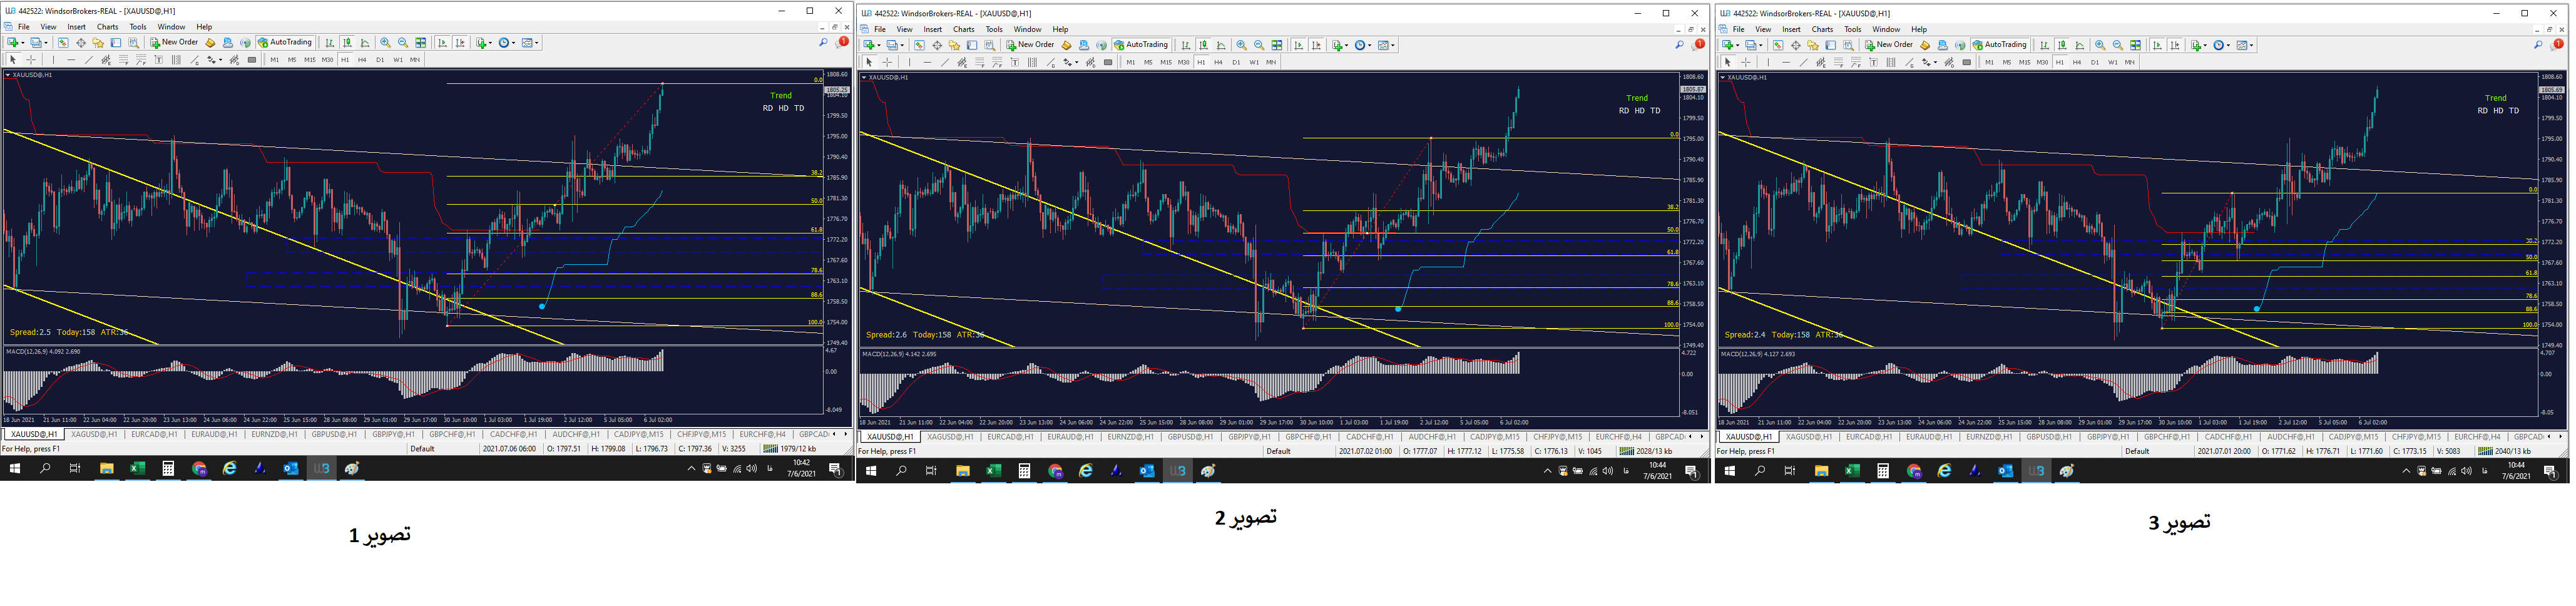Open CADCHF@,H1 chart tab in third window

point(2227,436)
